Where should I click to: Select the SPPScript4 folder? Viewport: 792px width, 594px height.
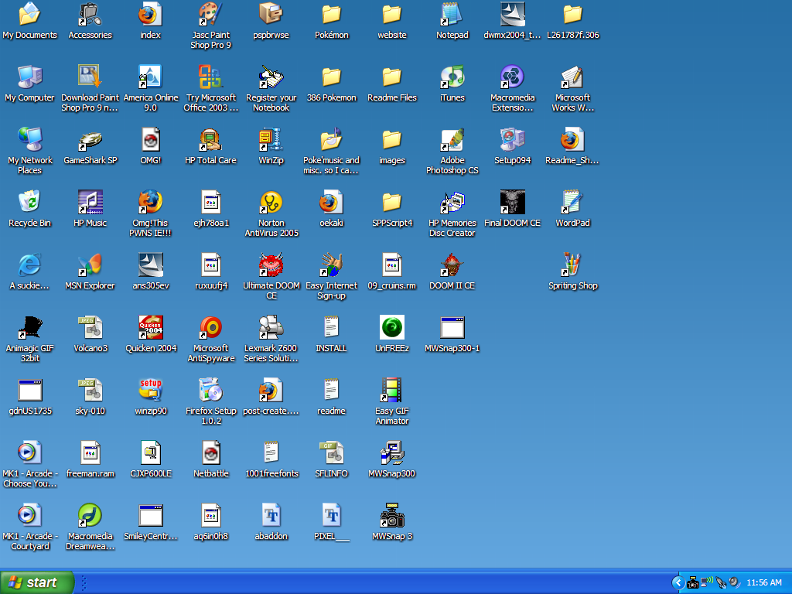[x=391, y=202]
